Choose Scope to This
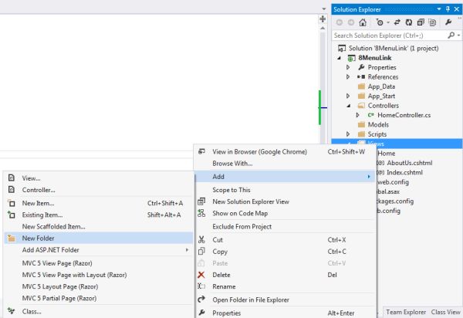Image resolution: width=463 pixels, height=318 pixels. (x=285, y=190)
